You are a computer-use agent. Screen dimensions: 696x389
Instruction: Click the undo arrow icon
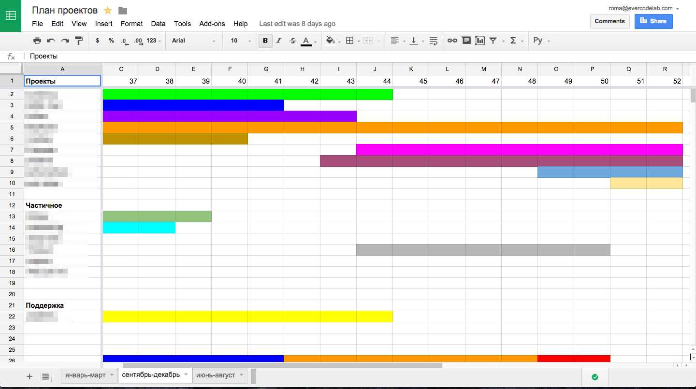tap(51, 41)
